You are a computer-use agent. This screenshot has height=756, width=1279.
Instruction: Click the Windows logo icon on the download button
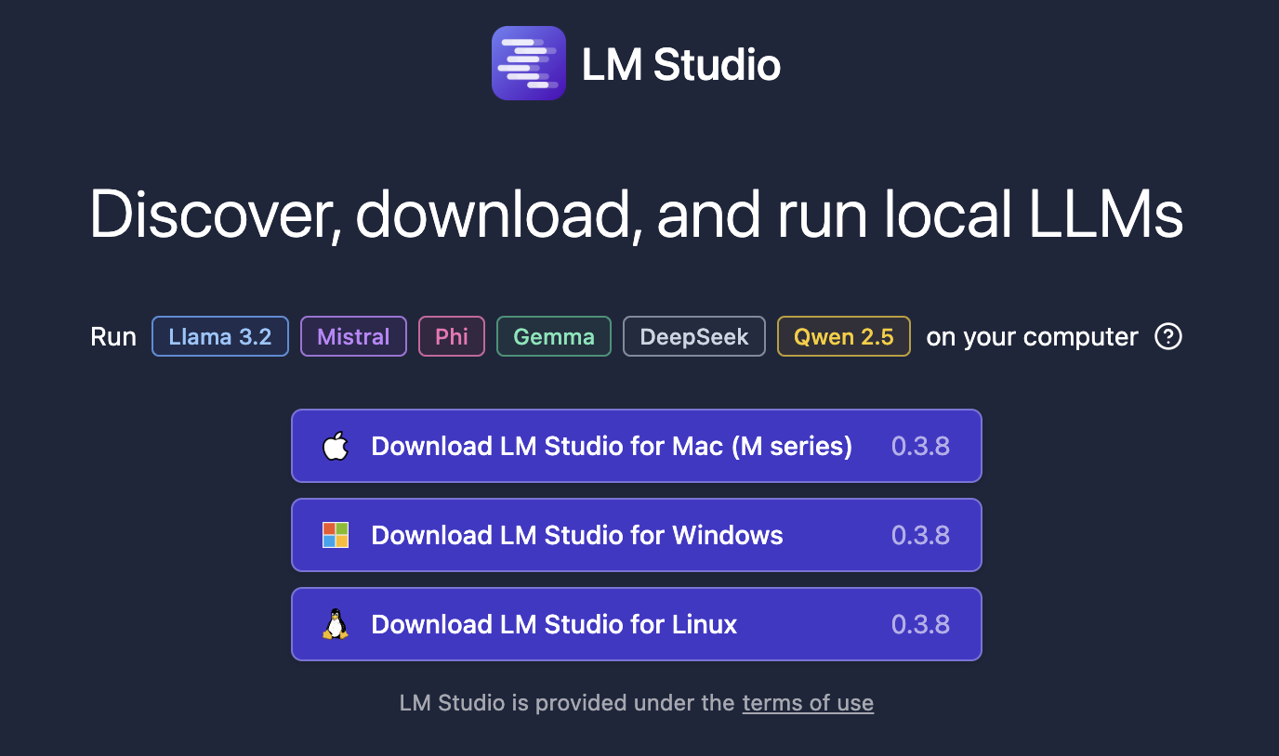[335, 535]
